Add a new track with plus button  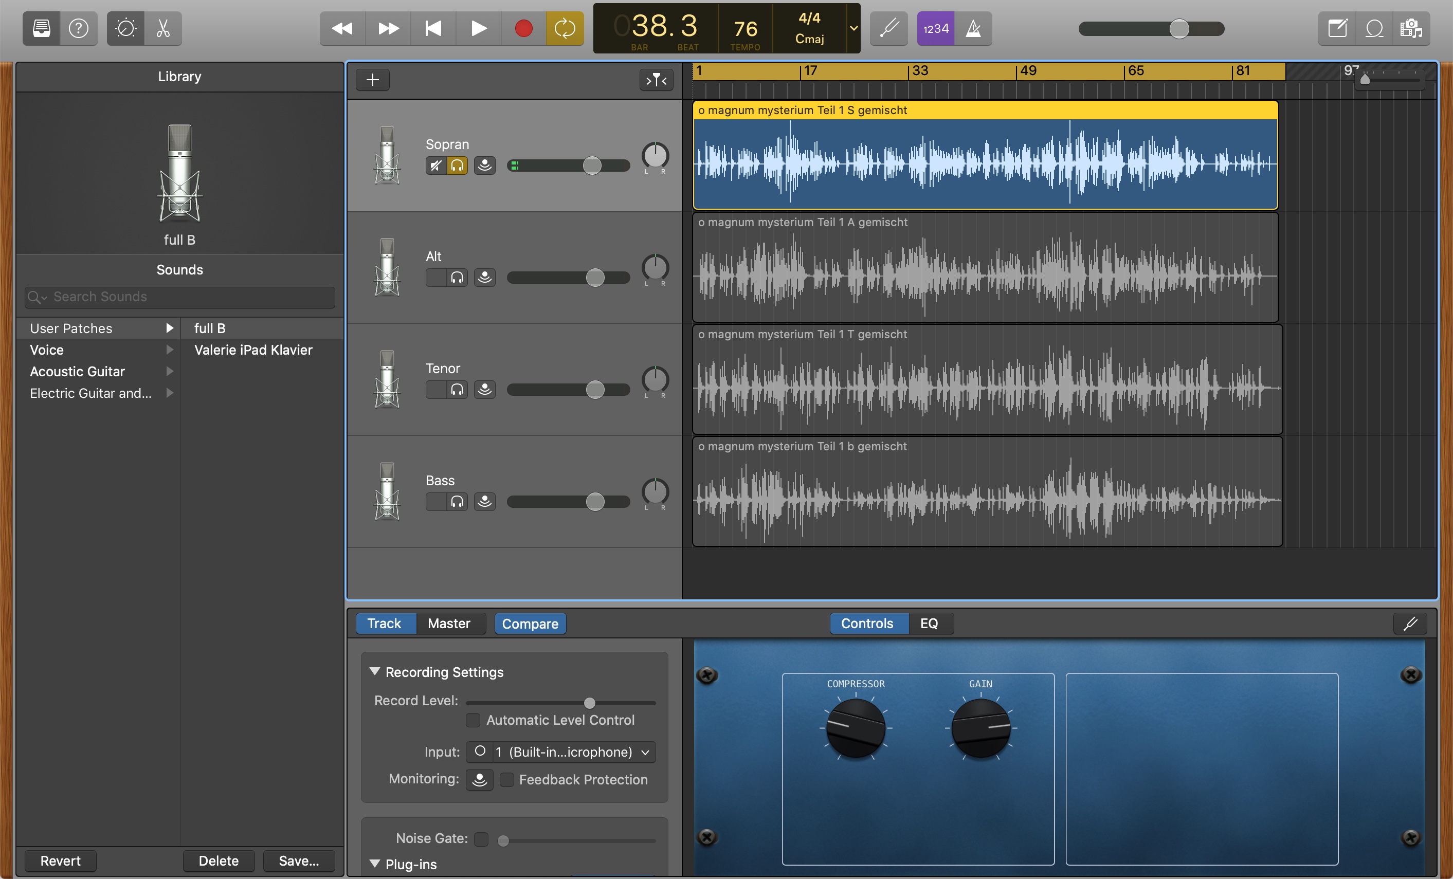click(x=372, y=80)
